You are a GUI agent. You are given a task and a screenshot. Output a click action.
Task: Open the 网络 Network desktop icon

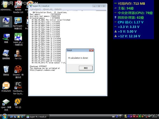6,38
